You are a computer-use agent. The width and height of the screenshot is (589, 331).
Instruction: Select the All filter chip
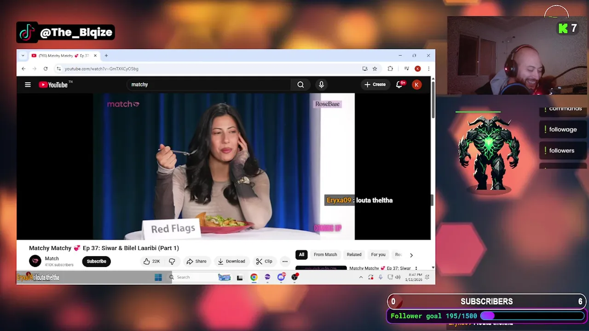[x=301, y=255]
